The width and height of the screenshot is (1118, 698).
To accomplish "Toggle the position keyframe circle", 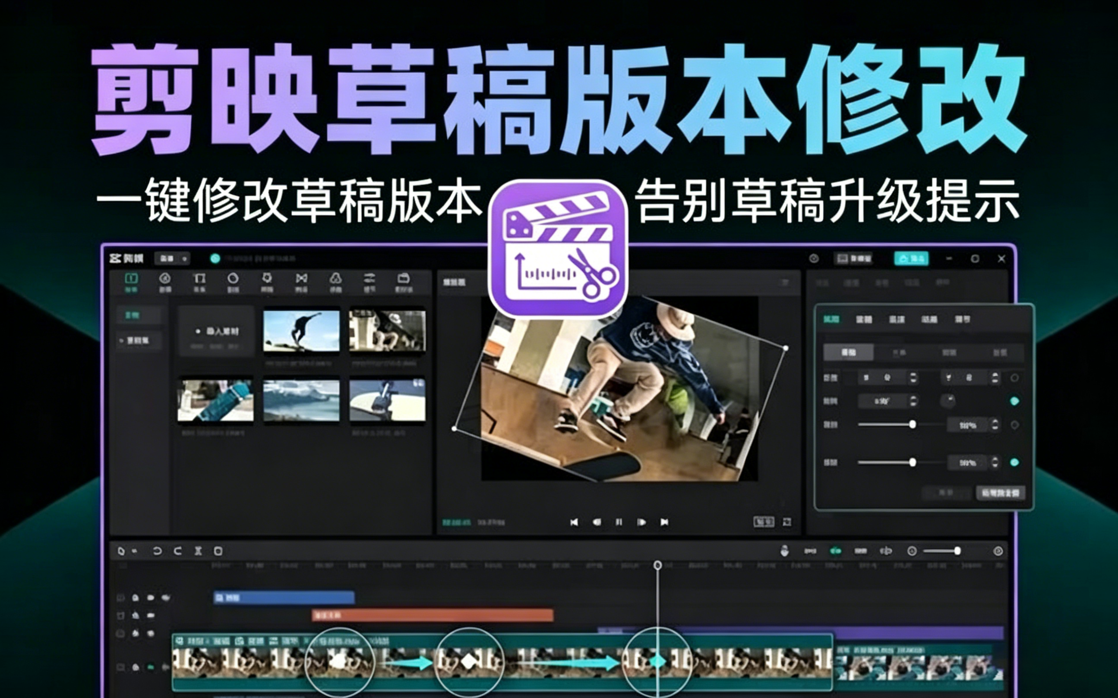I will (1014, 378).
